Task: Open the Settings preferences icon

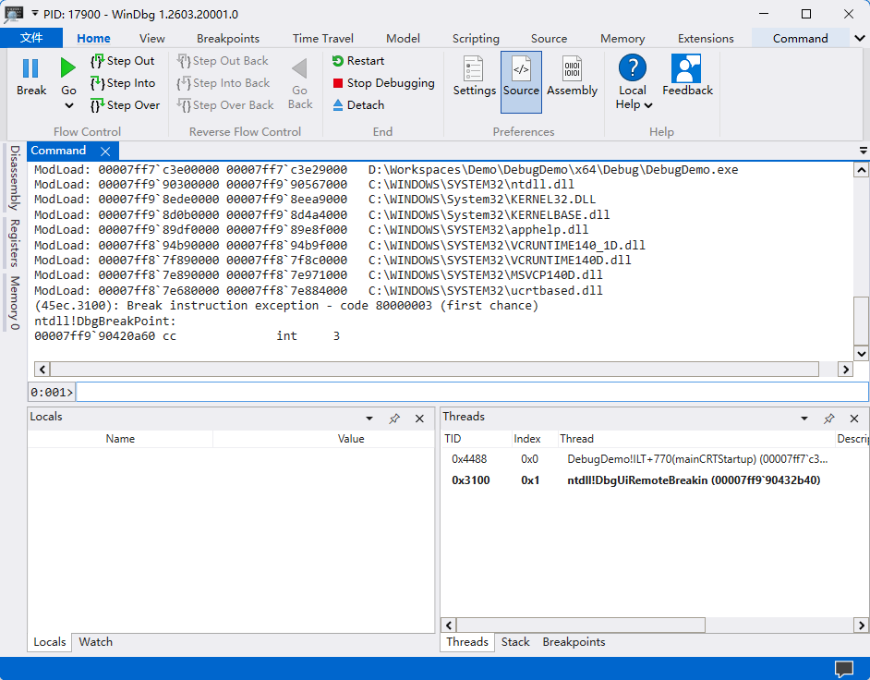Action: pos(474,70)
